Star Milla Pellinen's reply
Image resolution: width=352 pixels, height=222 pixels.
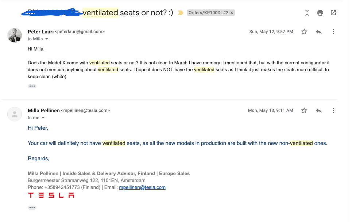[x=304, y=110]
